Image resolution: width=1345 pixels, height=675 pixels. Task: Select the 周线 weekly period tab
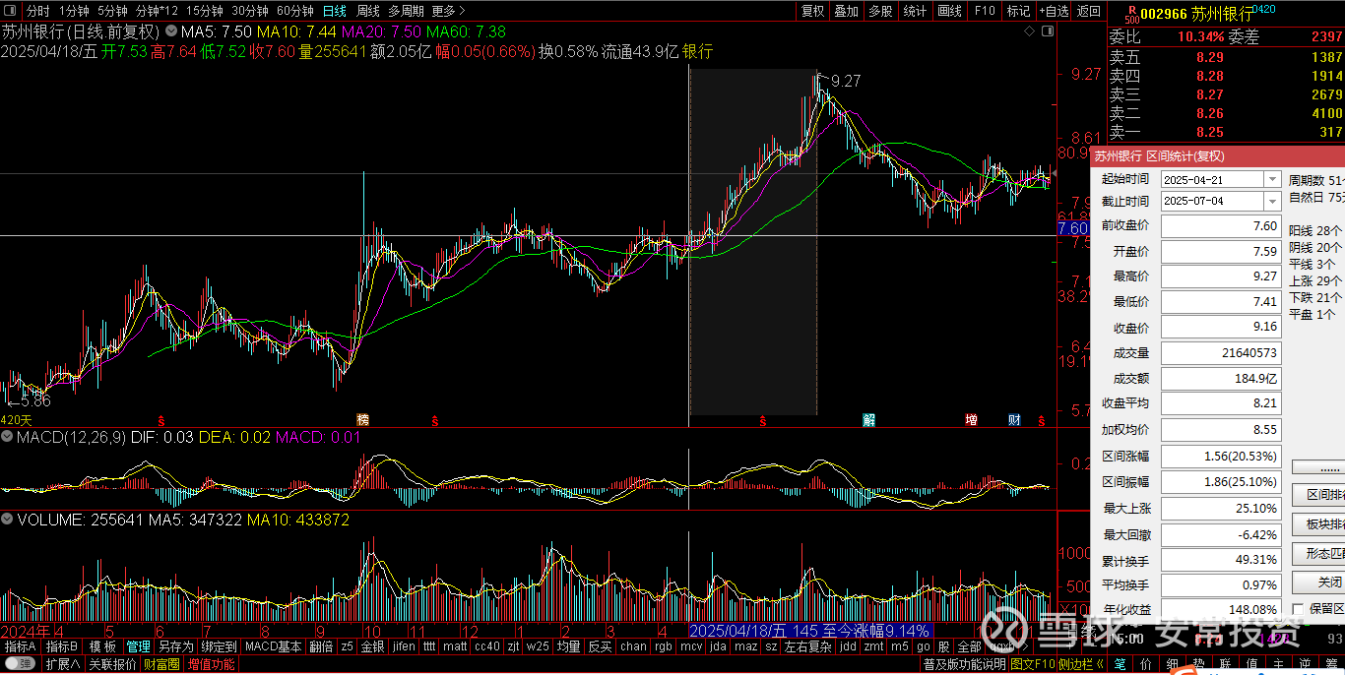[x=368, y=11]
